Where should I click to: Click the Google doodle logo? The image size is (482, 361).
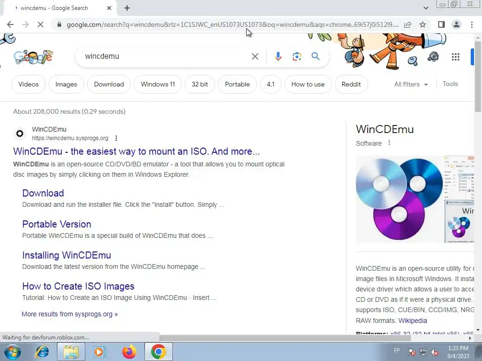point(33,57)
